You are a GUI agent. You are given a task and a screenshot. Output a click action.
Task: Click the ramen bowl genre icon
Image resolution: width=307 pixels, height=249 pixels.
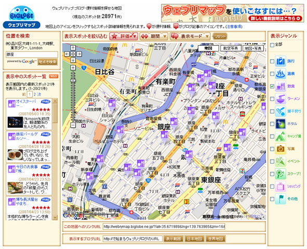click(x=281, y=99)
